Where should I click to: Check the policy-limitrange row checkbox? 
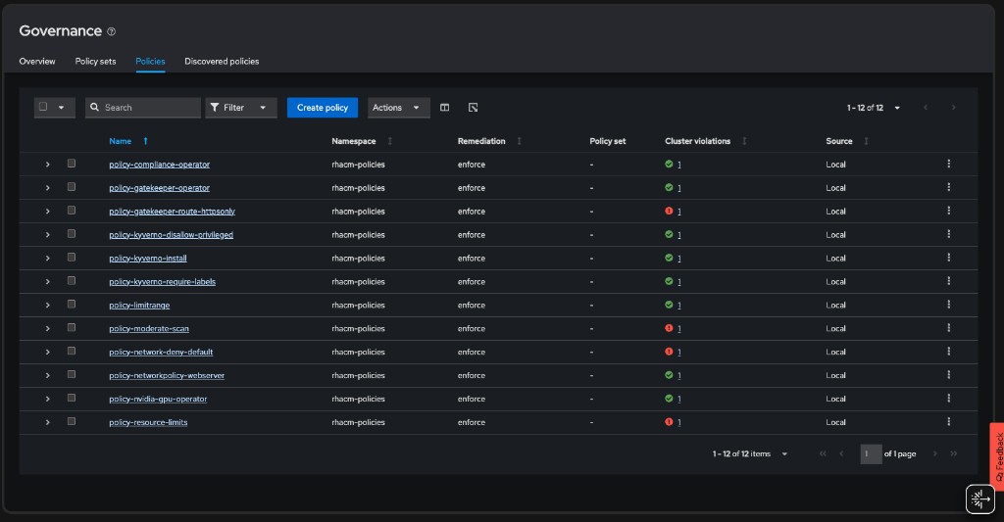71,304
